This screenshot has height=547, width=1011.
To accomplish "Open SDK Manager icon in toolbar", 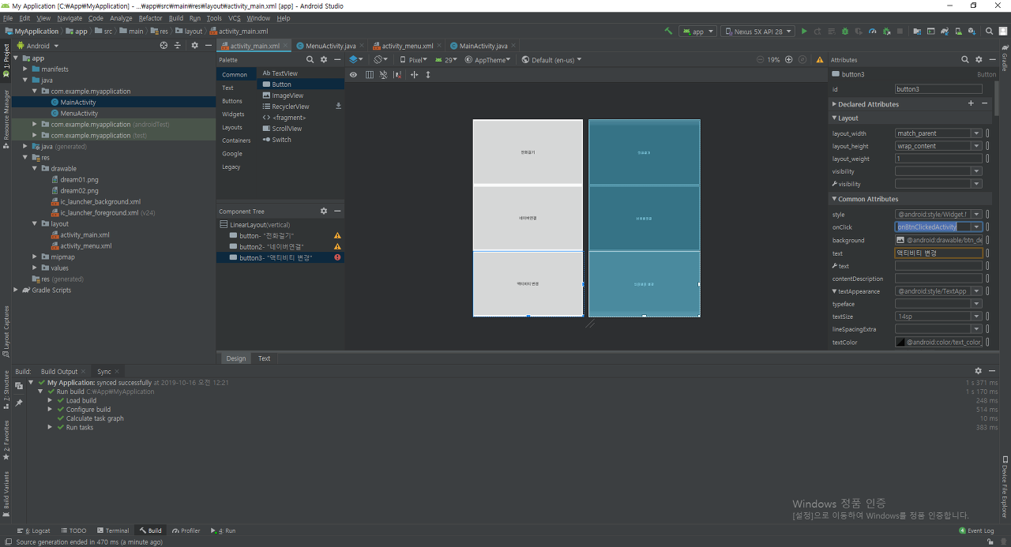I will 973,32.
